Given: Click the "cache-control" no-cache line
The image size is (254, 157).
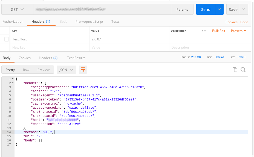Looking at the screenshot, I should (x=58, y=103).
